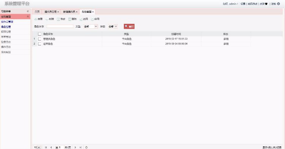
Task: Click the 系统管理平台 title
Action: coord(17,4)
